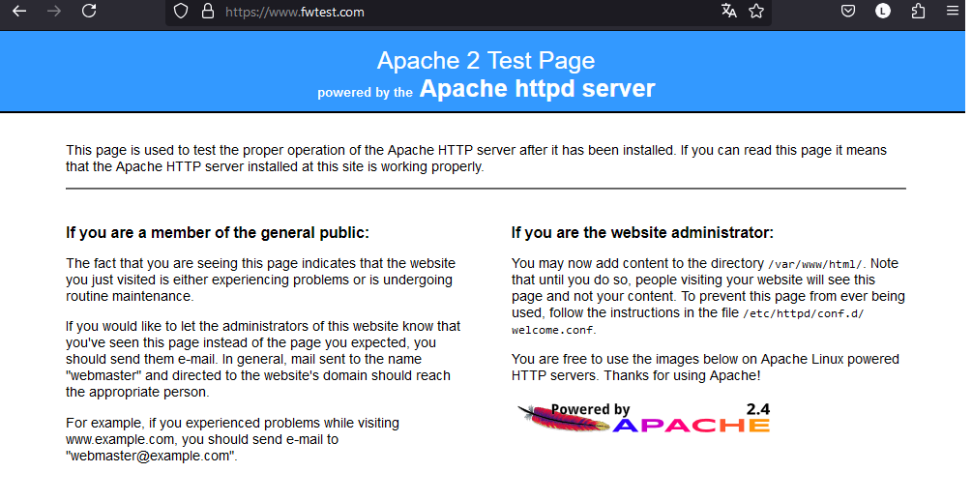Click "Thanks for using Apache!" text
The height and width of the screenshot is (502, 972).
(x=682, y=375)
